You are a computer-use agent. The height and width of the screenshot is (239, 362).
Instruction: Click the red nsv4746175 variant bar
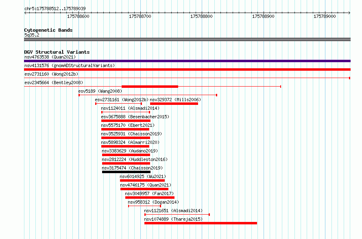click(144, 189)
